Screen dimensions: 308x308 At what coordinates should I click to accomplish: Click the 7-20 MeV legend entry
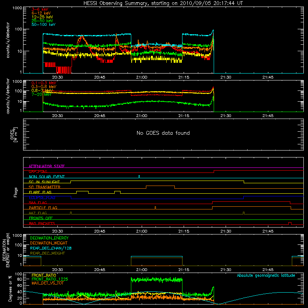[41, 94]
